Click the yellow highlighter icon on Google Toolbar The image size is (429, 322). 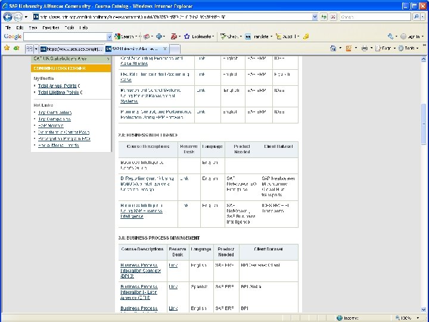[x=306, y=36]
